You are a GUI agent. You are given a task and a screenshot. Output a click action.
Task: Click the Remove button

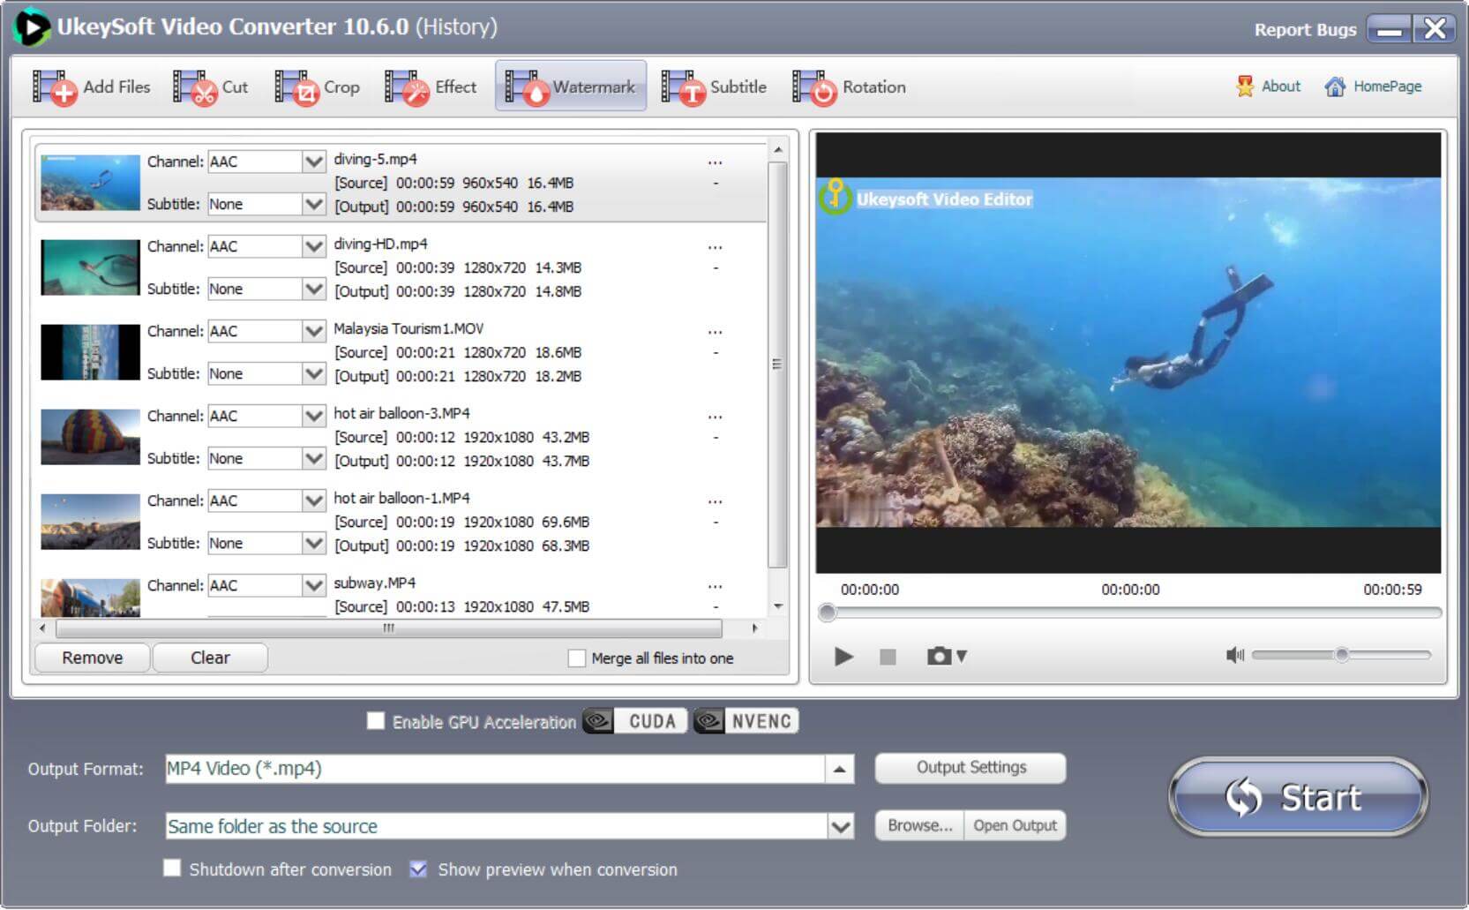pos(92,658)
